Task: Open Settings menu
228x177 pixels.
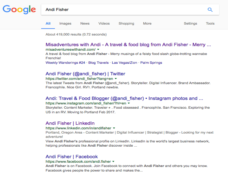Action: pyautogui.click(x=190, y=23)
